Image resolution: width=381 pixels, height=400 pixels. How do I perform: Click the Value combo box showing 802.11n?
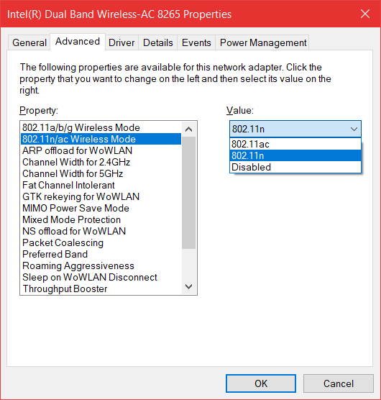click(x=295, y=129)
